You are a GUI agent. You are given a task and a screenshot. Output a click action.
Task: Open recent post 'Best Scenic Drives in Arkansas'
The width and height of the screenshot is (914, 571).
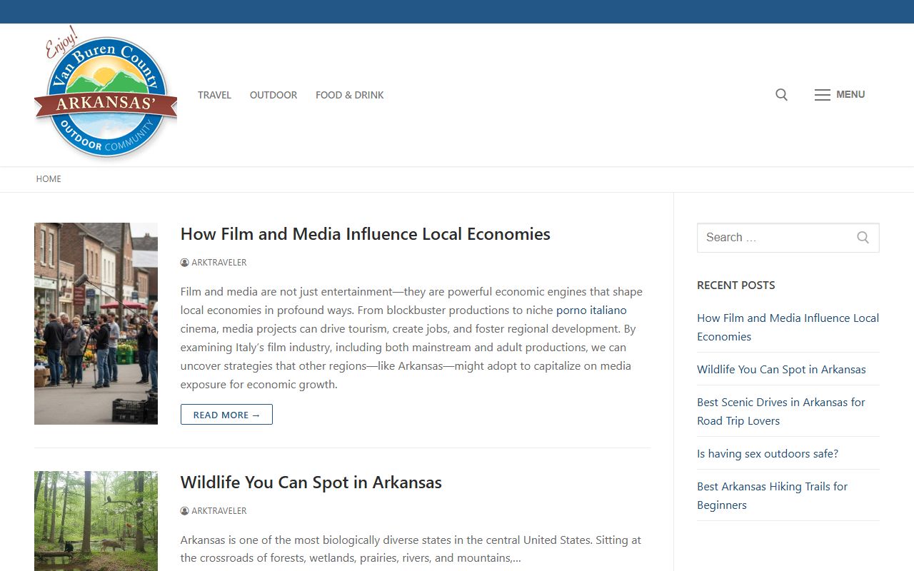[x=780, y=411]
